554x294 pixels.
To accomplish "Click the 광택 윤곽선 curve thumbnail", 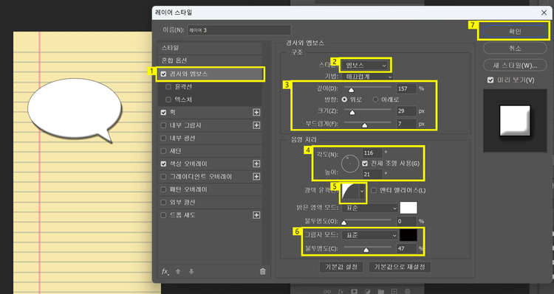I will [x=350, y=191].
